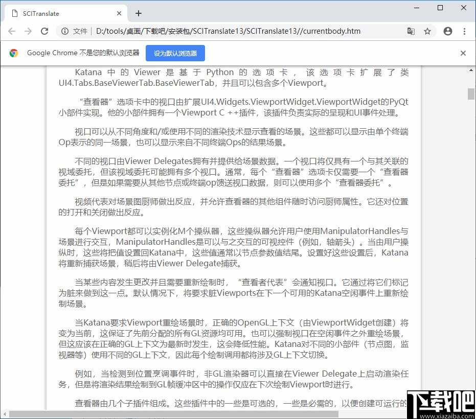Click text 'Viewer Delegates' in the fourth paragraph

(158, 161)
